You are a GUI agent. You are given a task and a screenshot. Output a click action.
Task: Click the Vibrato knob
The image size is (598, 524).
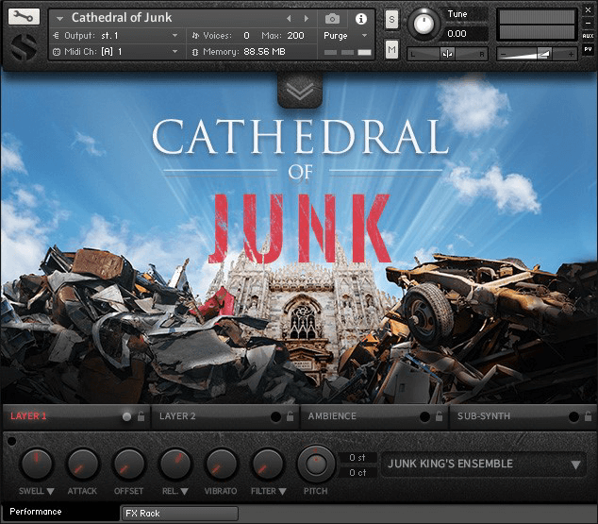click(222, 464)
